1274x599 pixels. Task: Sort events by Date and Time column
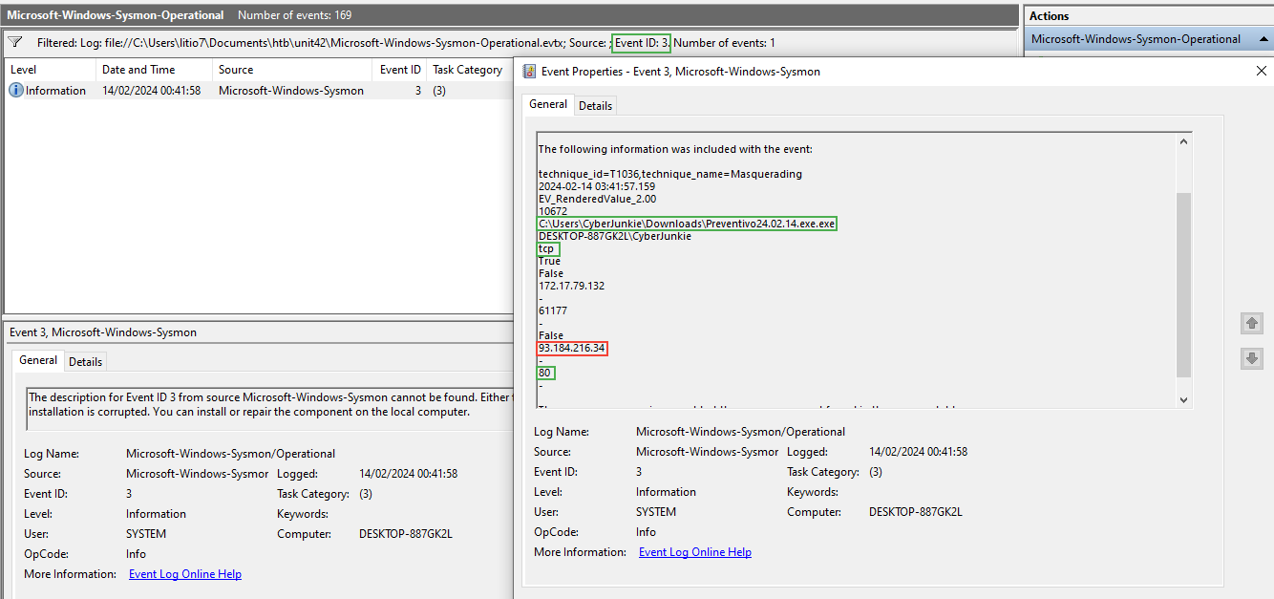(x=154, y=70)
